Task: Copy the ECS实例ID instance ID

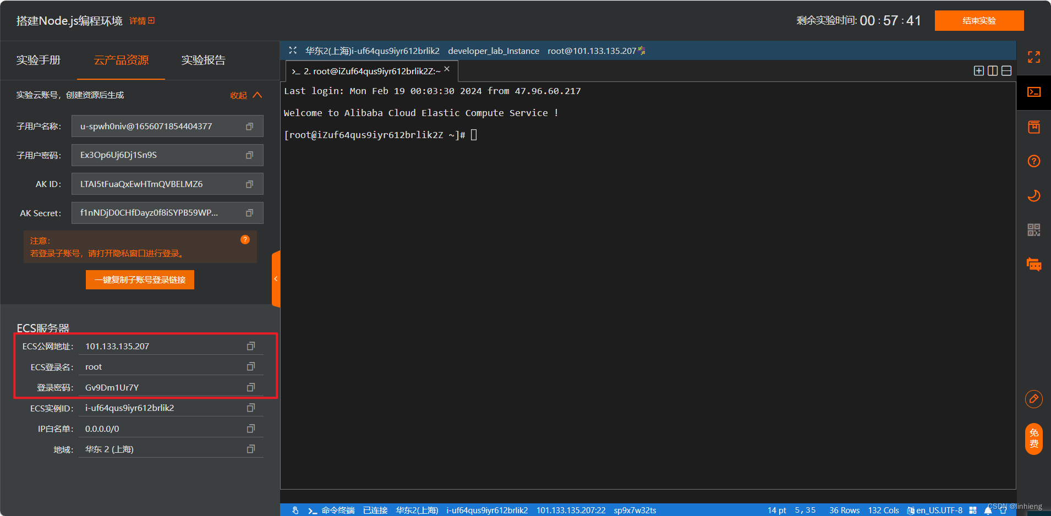Action: coord(251,408)
